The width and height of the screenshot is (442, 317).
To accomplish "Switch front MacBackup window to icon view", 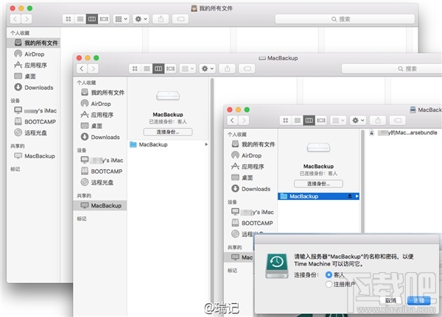I will click(x=286, y=120).
